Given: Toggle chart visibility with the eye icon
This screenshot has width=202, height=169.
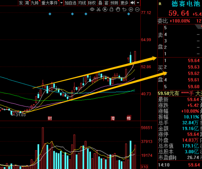Looking at the screenshot, I should [x=92, y=9].
